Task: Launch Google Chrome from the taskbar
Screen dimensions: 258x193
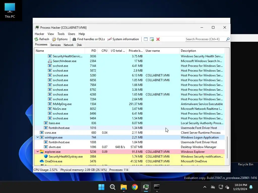Action: tap(135, 187)
